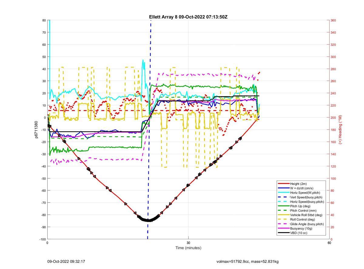
Task: Click the black line sample beside VBD (10 cc)
Action: tap(284, 233)
